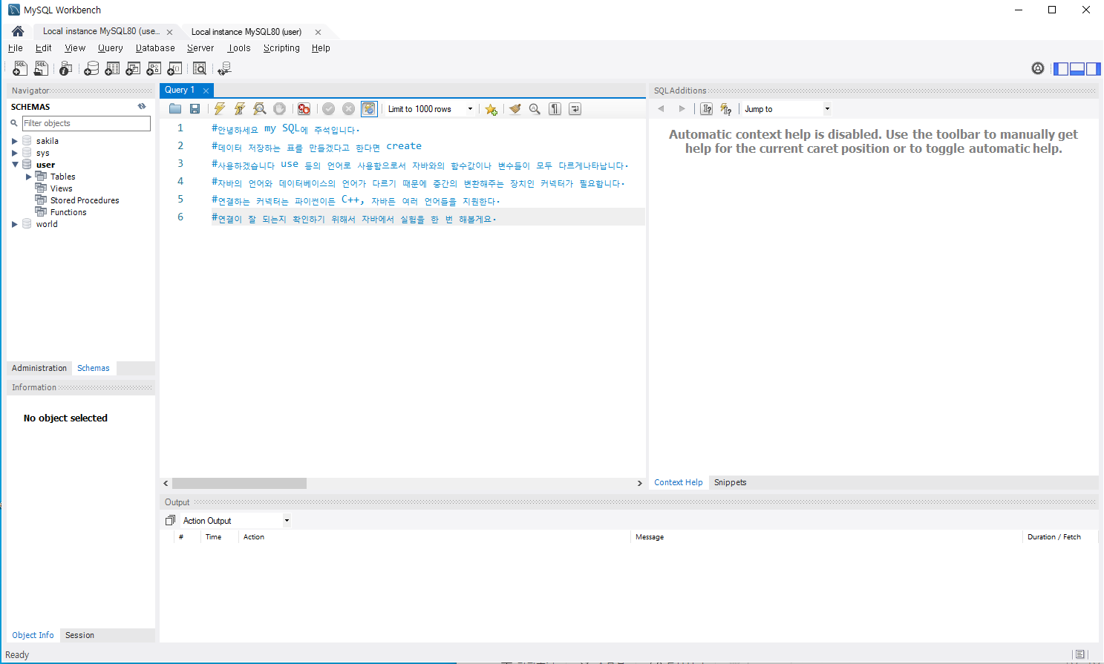Expand Tables under the user schema
Image resolution: width=1104 pixels, height=664 pixels.
click(29, 177)
